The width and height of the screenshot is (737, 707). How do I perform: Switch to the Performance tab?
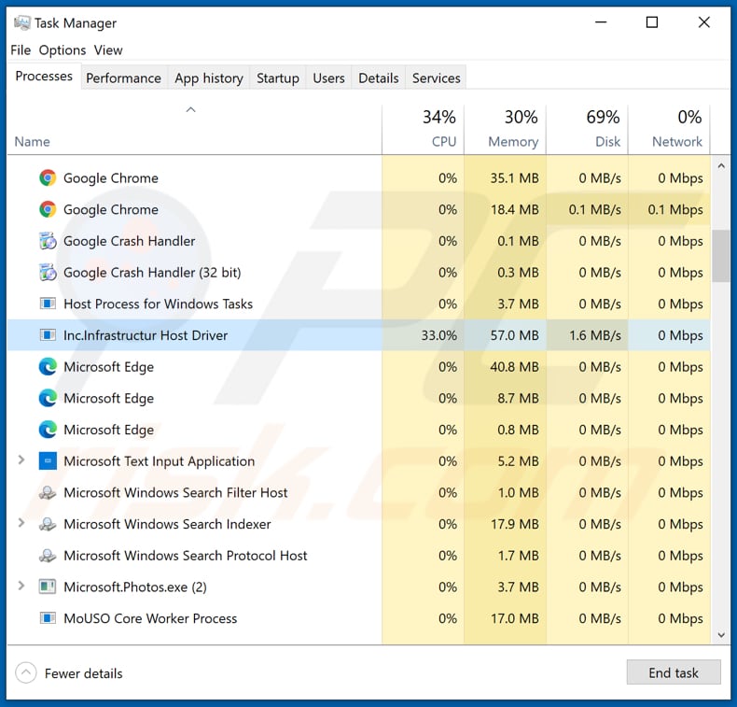point(123,78)
